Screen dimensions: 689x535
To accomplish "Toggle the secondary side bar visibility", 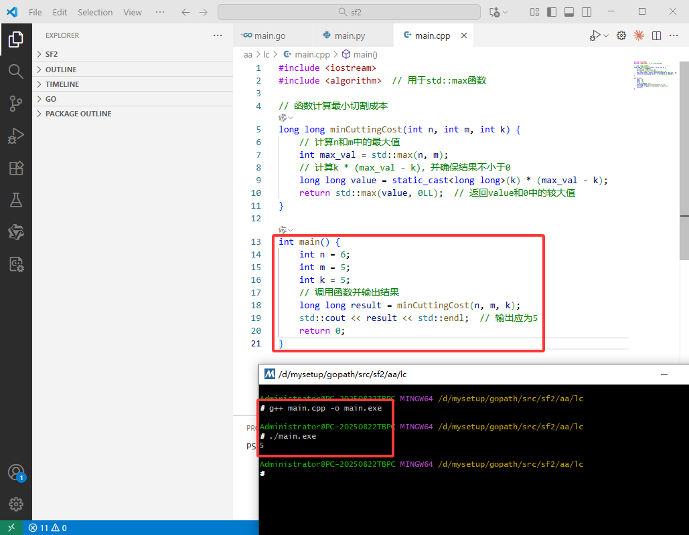I will (586, 12).
